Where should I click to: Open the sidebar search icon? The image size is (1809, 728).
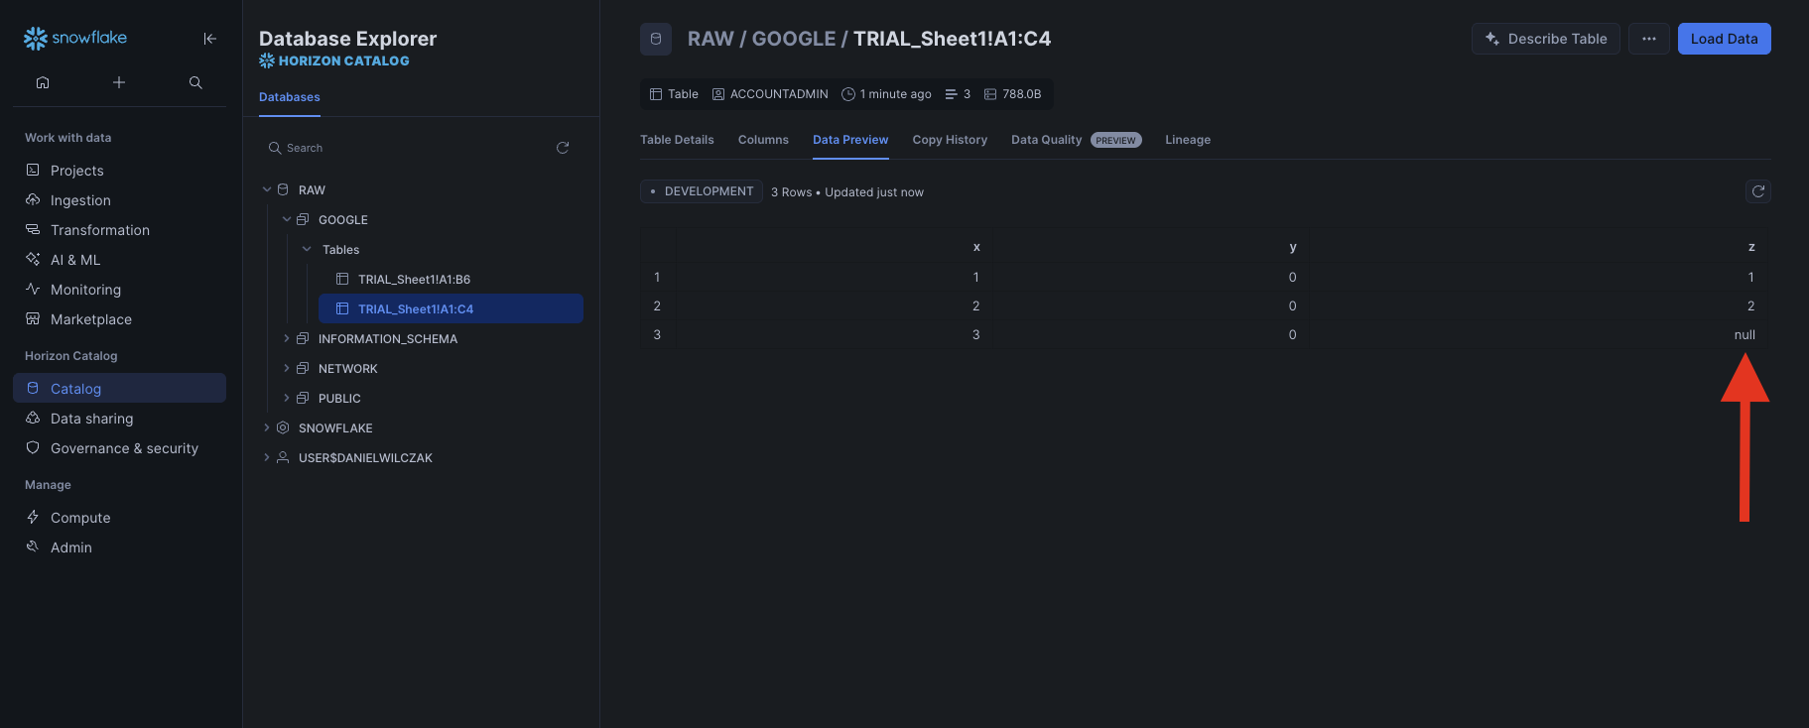[x=195, y=82]
